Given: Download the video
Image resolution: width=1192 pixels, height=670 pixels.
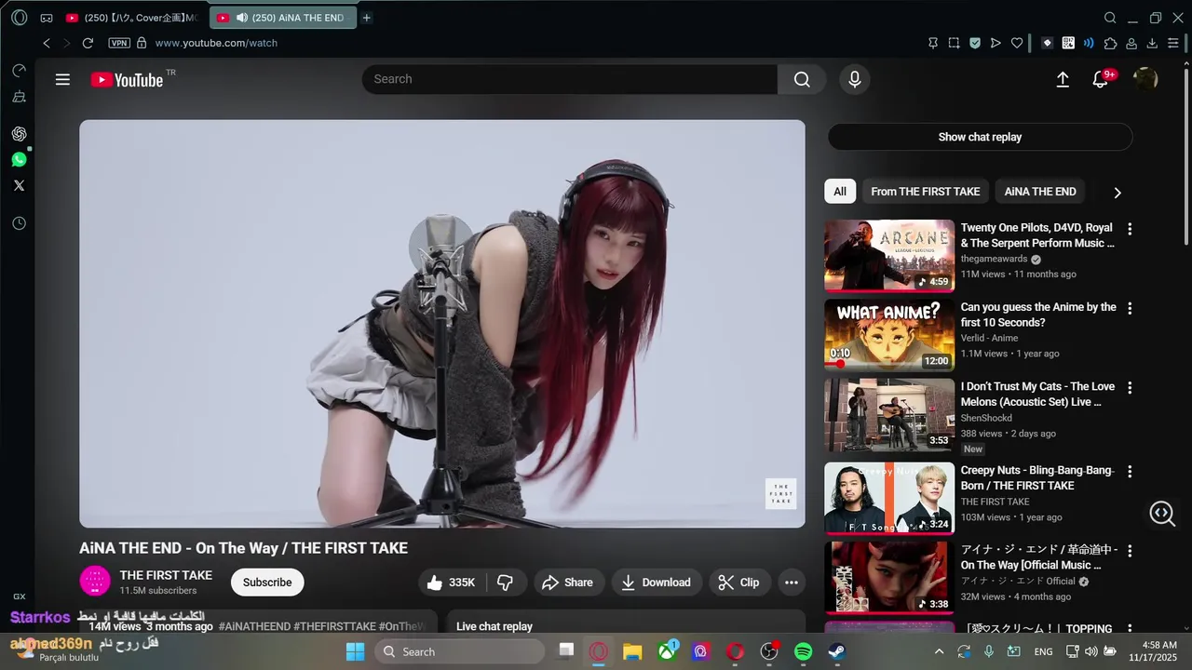Looking at the screenshot, I should tap(657, 583).
